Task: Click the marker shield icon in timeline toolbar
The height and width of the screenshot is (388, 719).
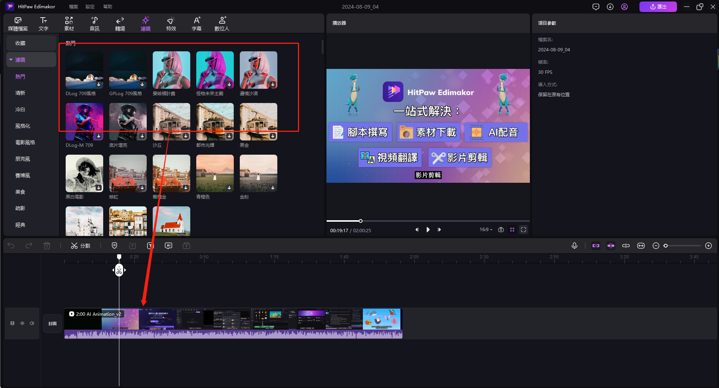Action: coord(114,246)
